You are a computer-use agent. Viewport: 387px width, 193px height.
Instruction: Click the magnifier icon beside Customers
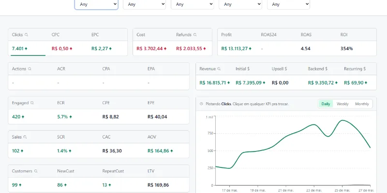[36, 171]
